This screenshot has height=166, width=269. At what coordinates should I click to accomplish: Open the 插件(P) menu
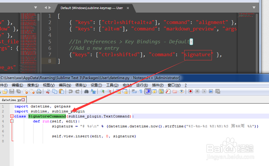[158, 85]
